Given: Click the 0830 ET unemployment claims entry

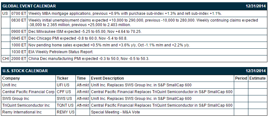Looking at the screenshot, I should (x=134, y=23).
